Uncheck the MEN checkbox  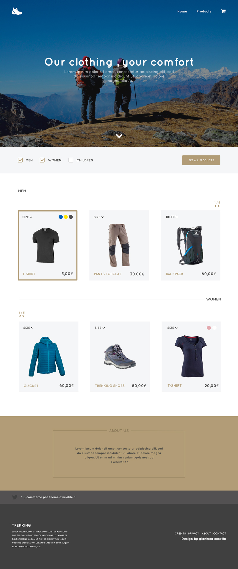[x=20, y=160]
